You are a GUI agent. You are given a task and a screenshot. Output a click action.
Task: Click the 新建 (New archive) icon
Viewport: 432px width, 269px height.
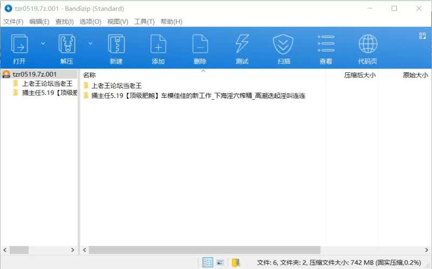coord(116,44)
